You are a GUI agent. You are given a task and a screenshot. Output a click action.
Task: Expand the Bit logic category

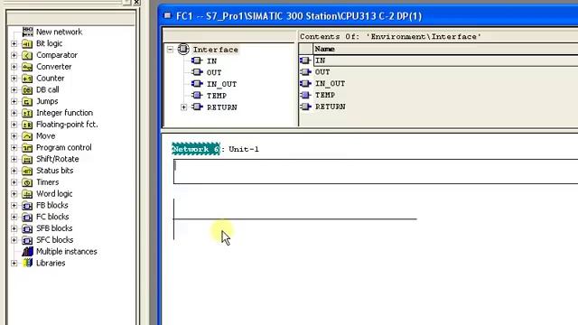pos(14,43)
